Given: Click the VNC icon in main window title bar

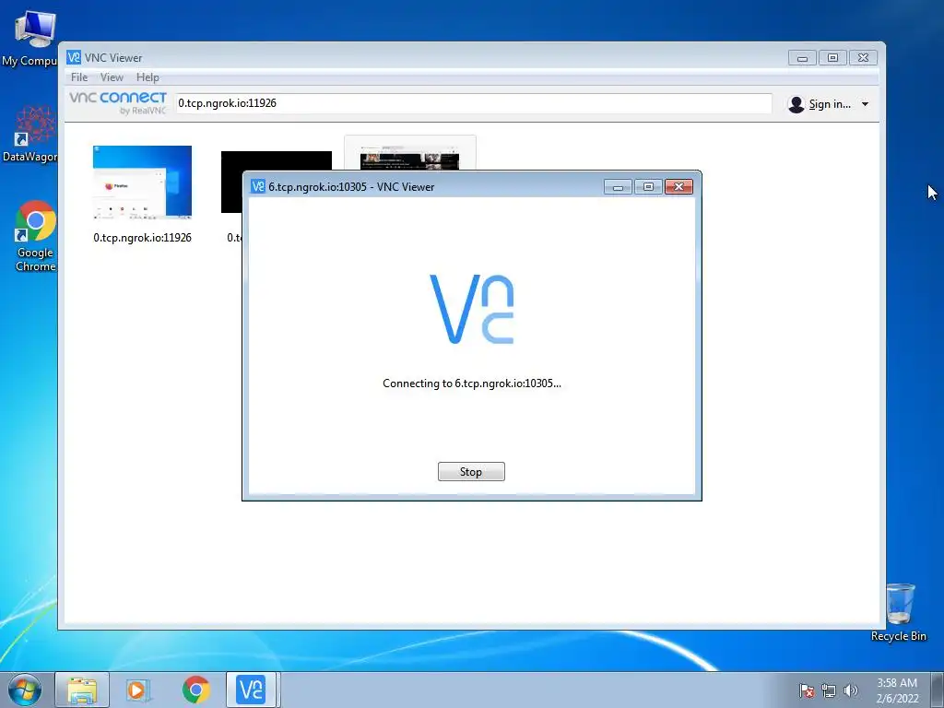Looking at the screenshot, I should 74,57.
